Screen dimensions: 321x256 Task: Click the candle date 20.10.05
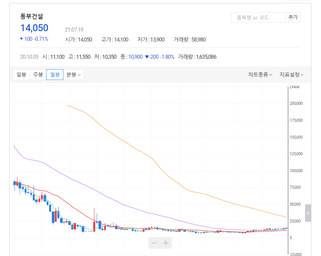[x=29, y=57]
